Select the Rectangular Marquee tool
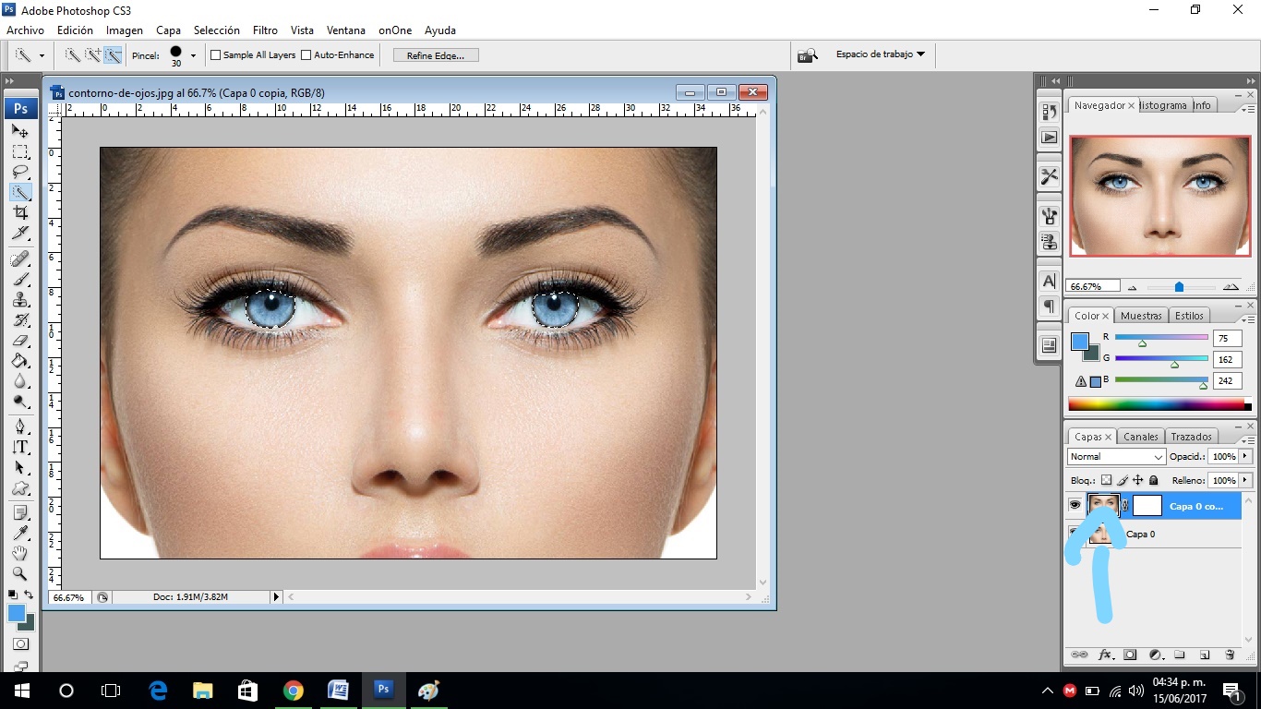 coord(20,151)
